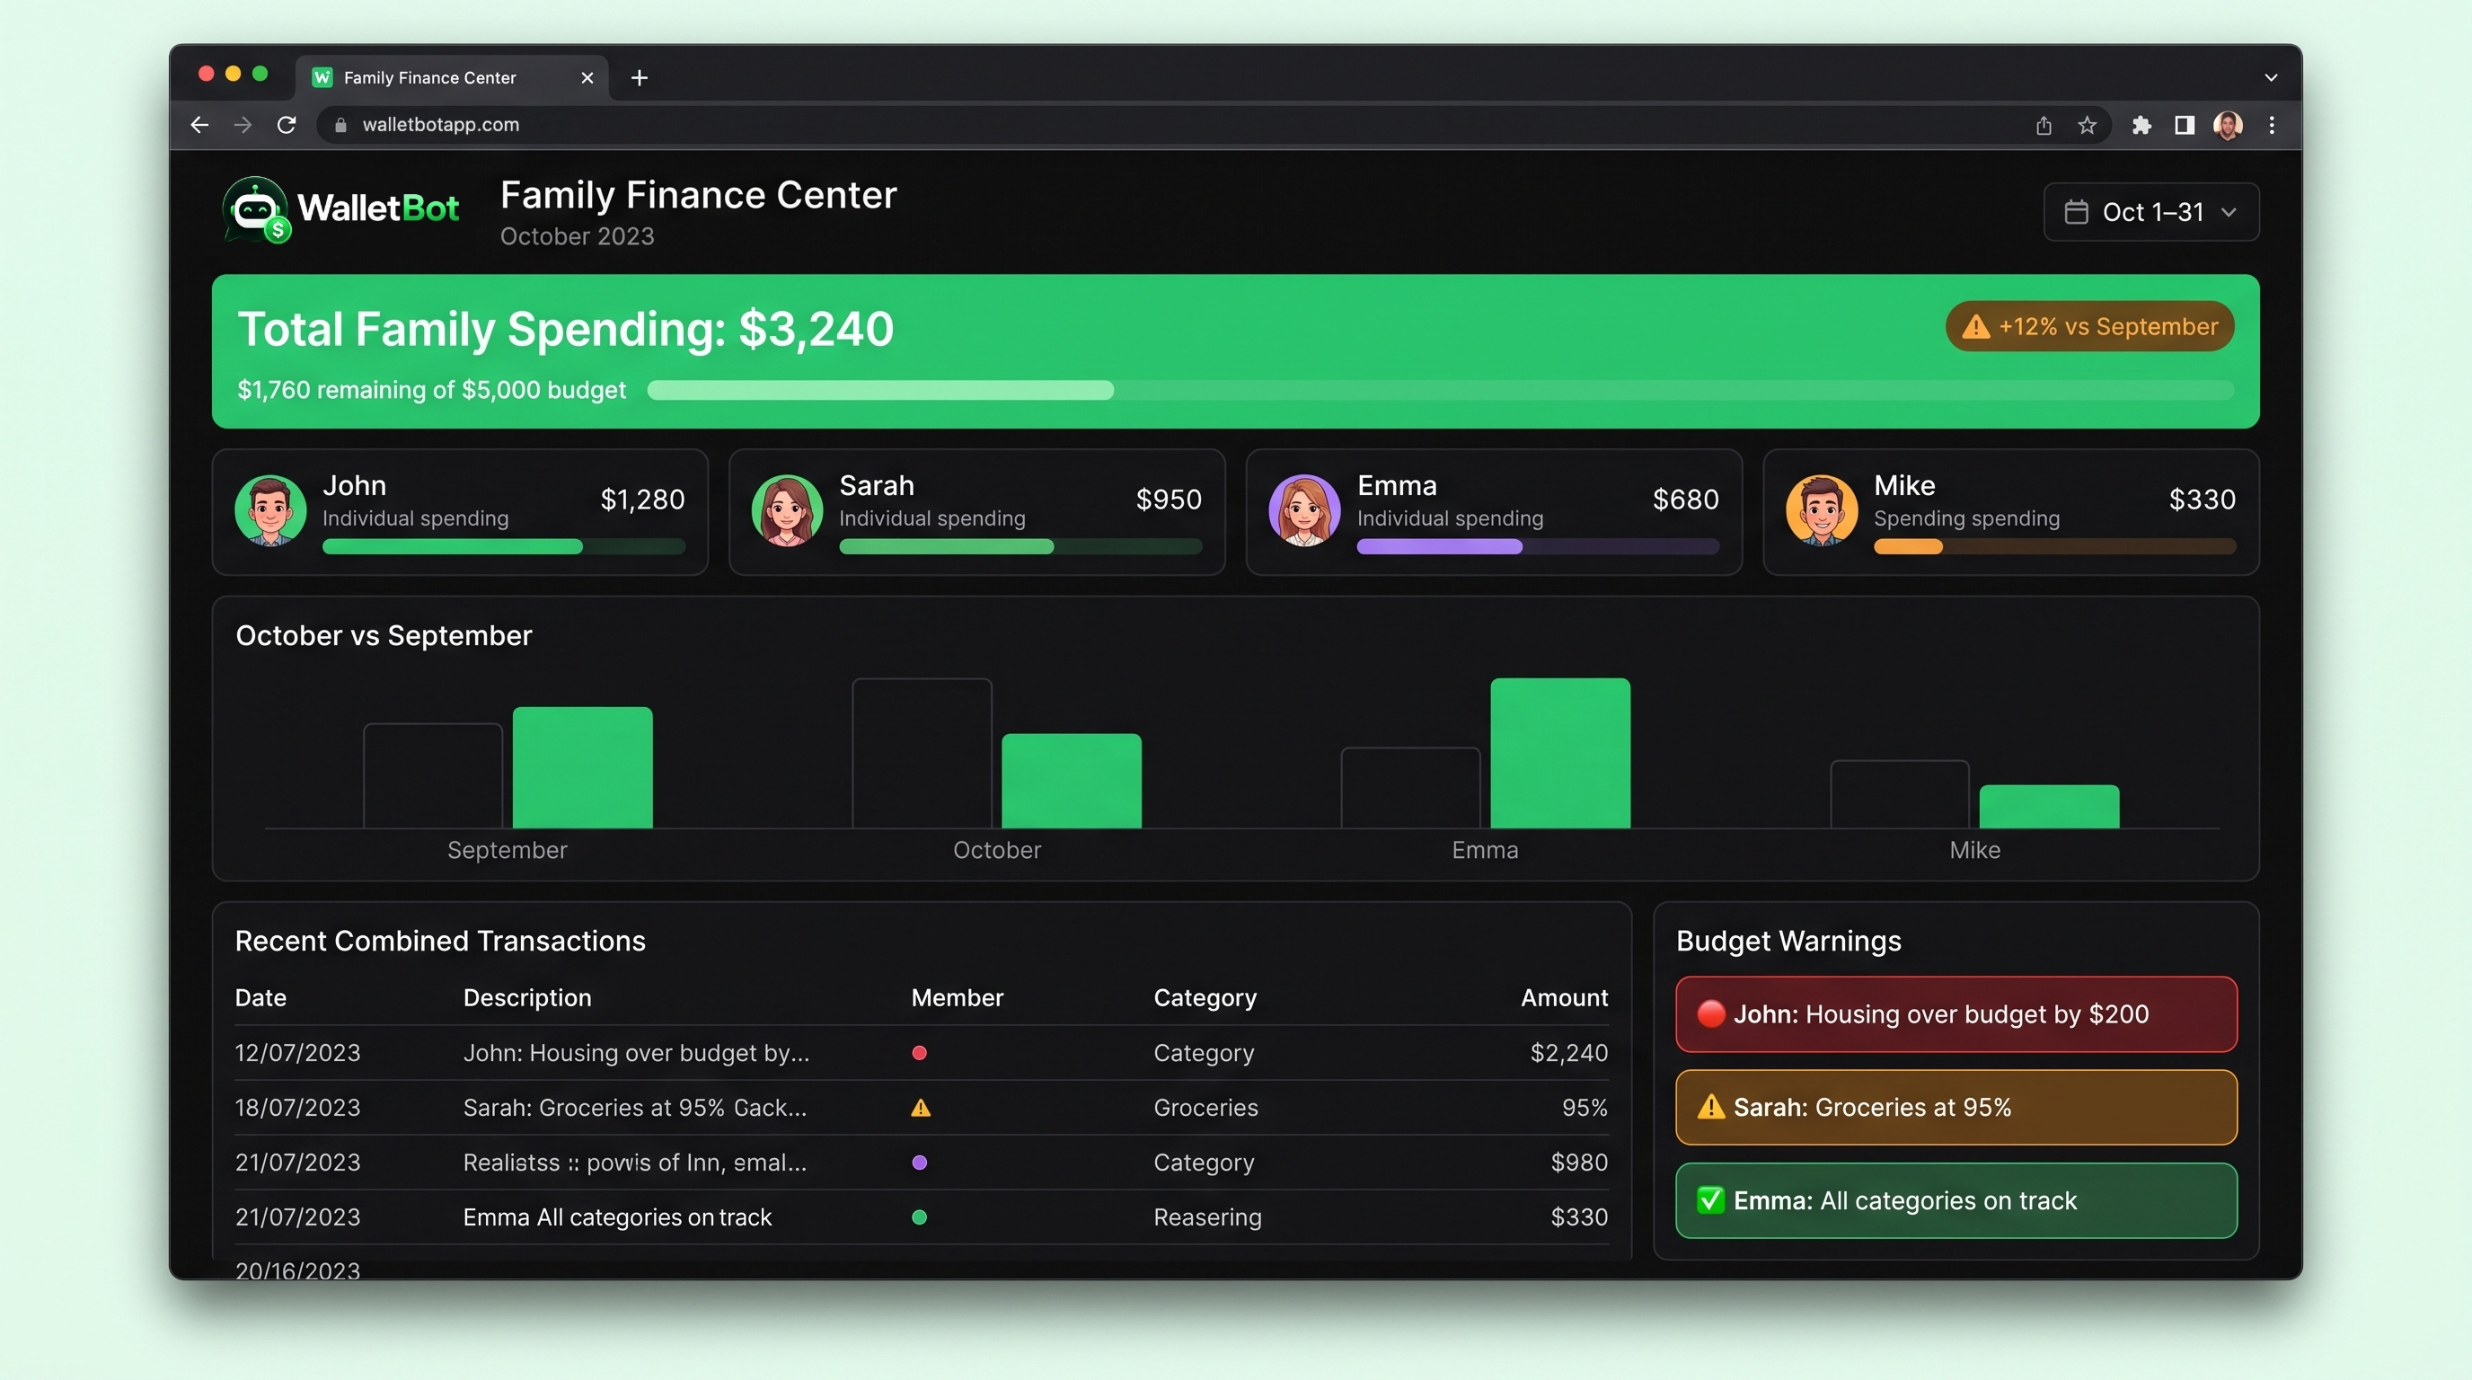2472x1380 pixels.
Task: Click the green bar above September label
Action: (582, 766)
